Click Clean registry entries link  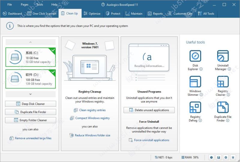click(x=90, y=110)
